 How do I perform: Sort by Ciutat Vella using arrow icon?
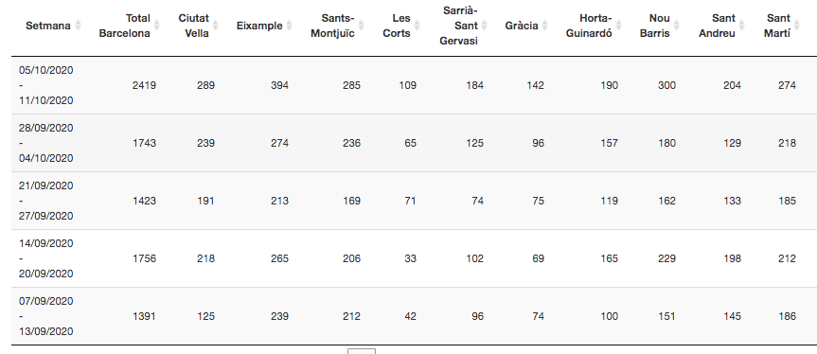(x=216, y=26)
